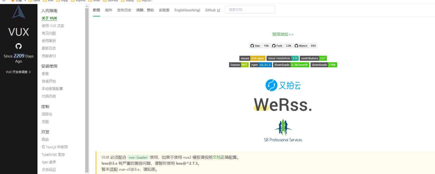435x174 pixels.
Task: Click the sidebar vertical scrollbar
Action: (x=87, y=90)
